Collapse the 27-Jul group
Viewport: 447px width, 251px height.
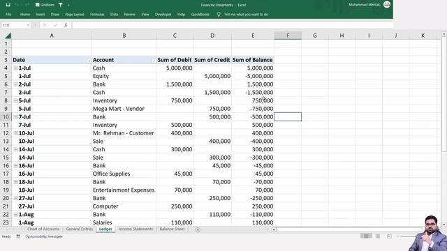[15, 198]
